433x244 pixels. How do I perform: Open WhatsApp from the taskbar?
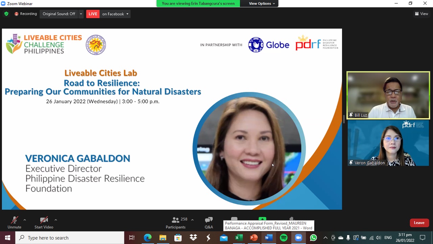click(x=314, y=238)
